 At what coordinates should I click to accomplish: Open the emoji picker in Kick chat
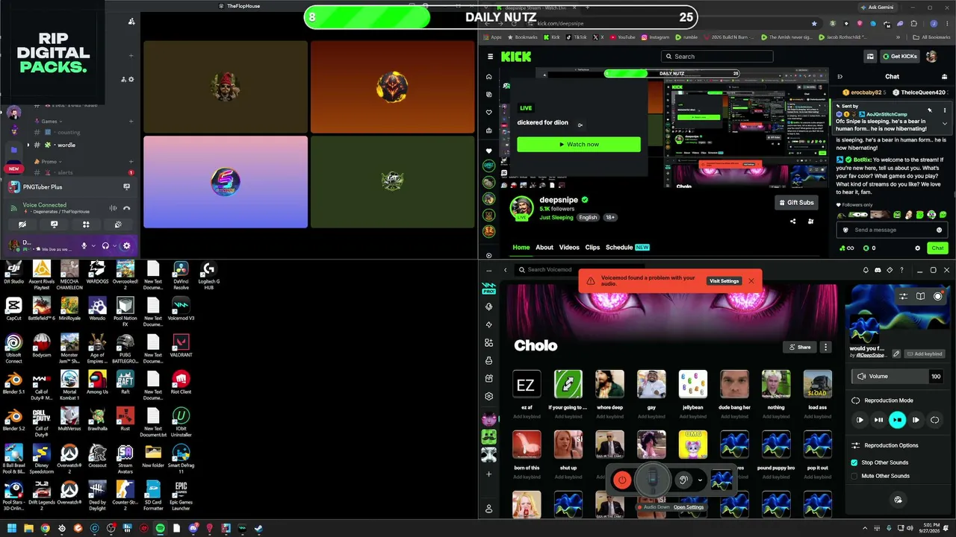pos(940,230)
